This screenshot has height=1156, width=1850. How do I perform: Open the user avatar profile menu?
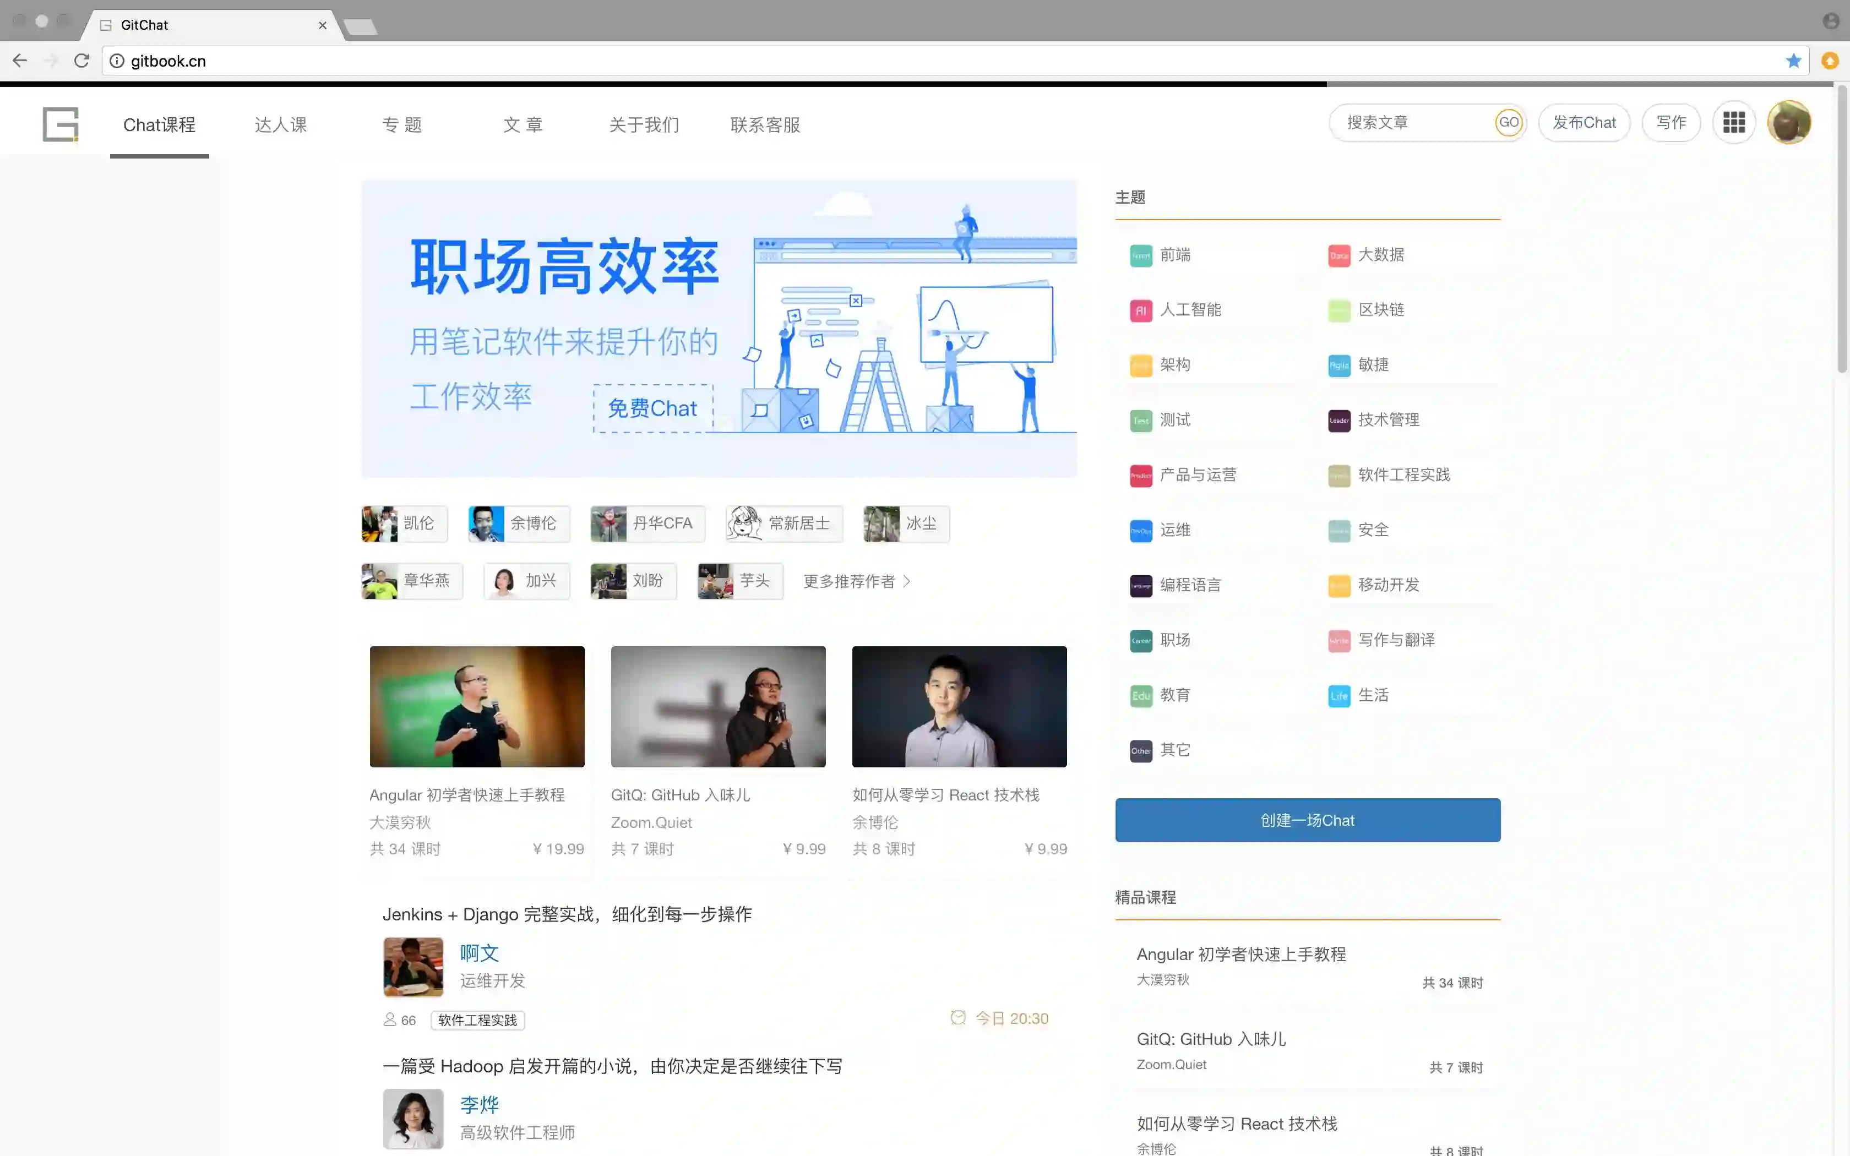click(1789, 122)
